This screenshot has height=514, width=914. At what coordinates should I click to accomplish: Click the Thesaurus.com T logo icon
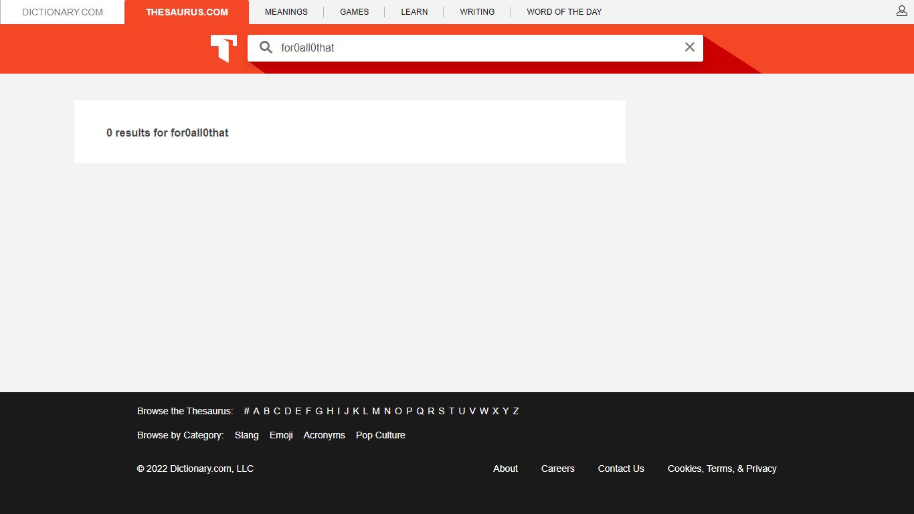click(223, 48)
